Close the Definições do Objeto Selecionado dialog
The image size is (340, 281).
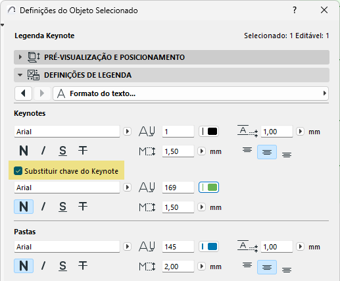324,10
